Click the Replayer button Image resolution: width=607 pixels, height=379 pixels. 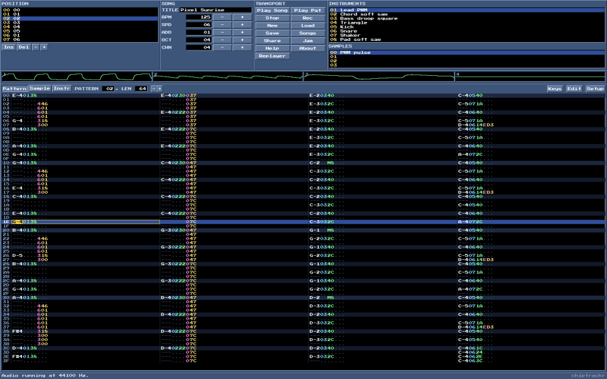click(272, 56)
